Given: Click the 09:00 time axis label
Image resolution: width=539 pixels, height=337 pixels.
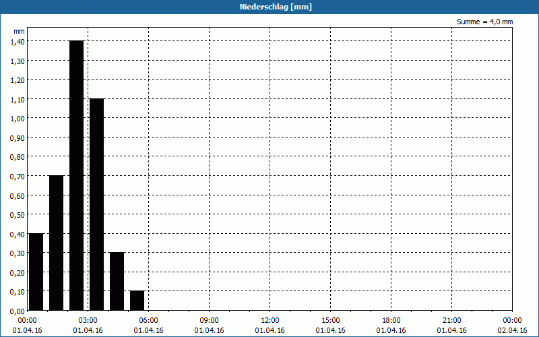Looking at the screenshot, I should [209, 321].
